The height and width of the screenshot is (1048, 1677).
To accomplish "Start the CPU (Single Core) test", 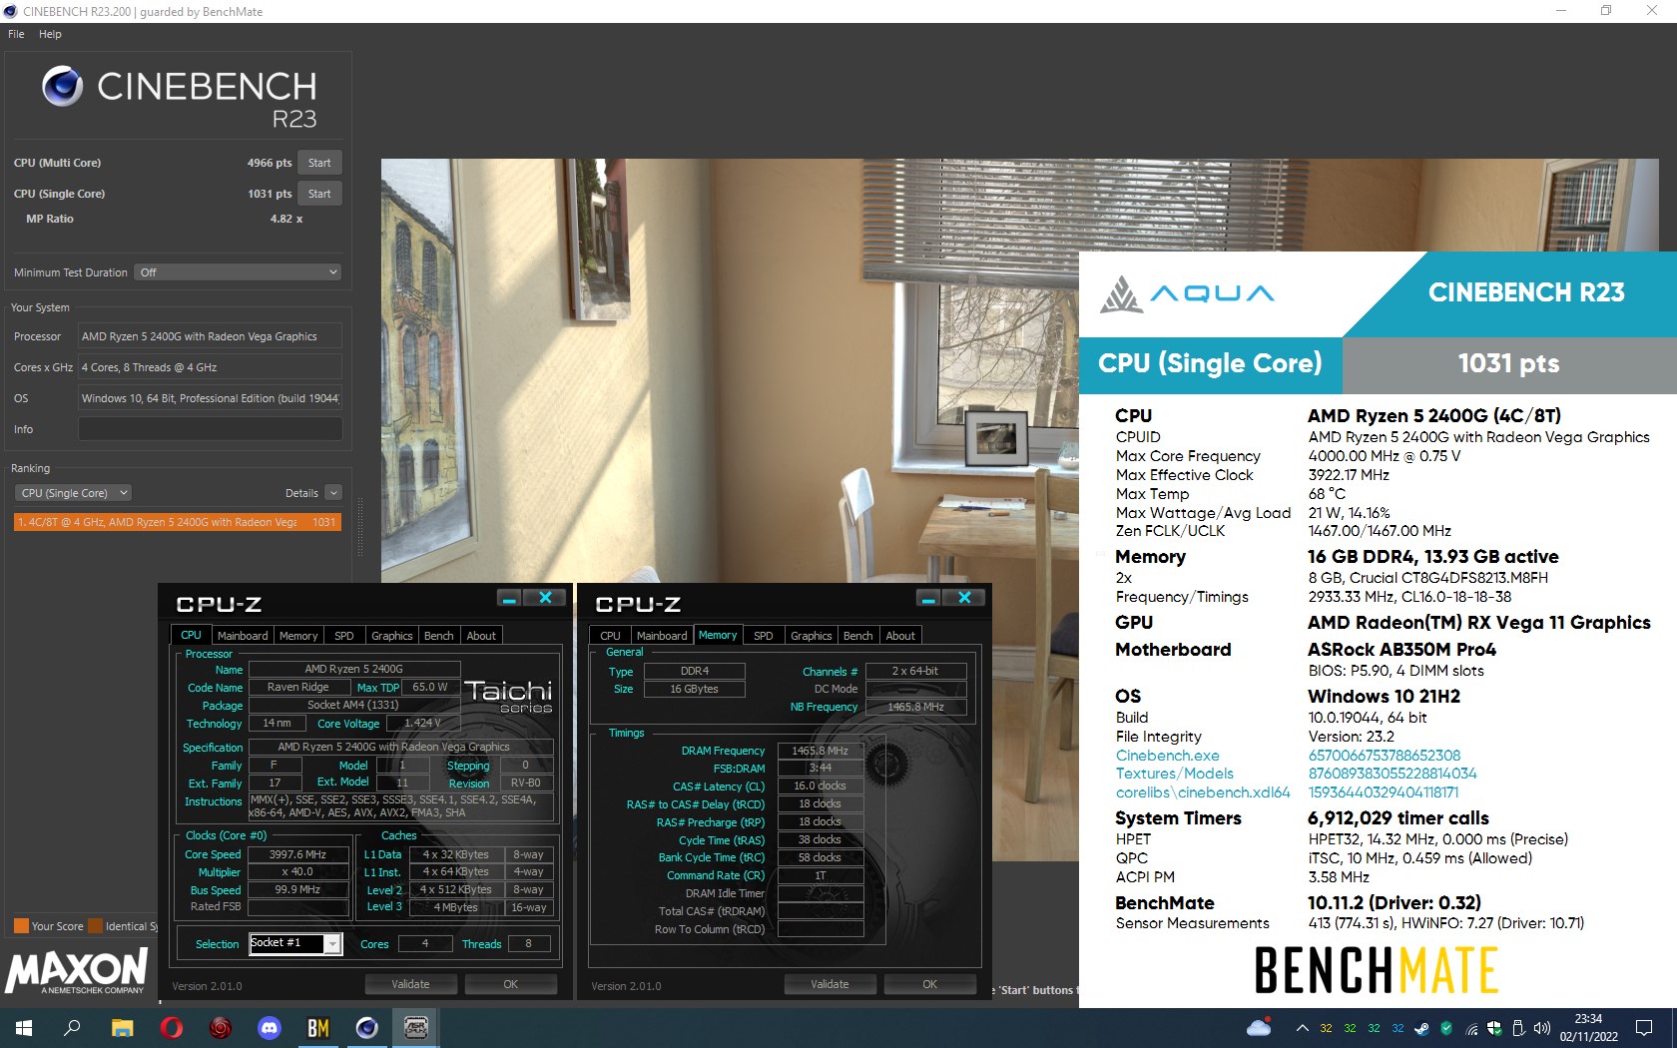I will (319, 194).
